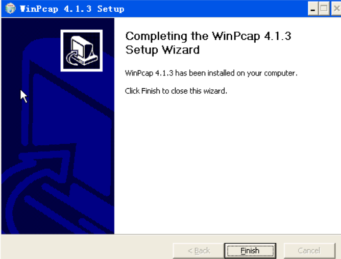This screenshot has height=259, width=341.
Task: Click the "has been installed on your computer" text
Action: (236, 73)
